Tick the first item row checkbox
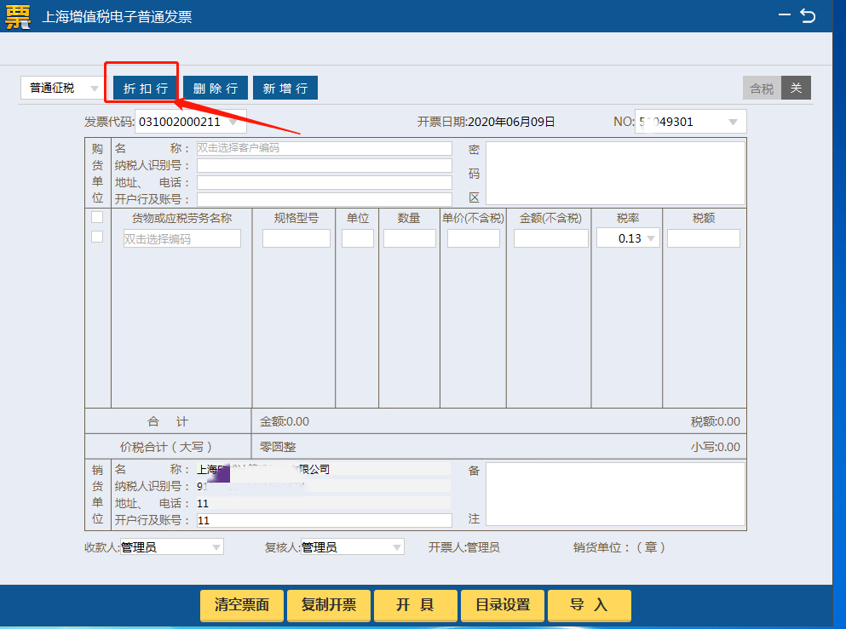This screenshot has width=846, height=629. 97,237
